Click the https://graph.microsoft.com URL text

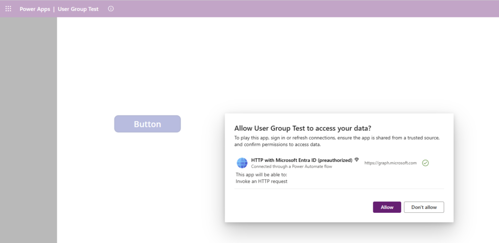[x=390, y=163]
